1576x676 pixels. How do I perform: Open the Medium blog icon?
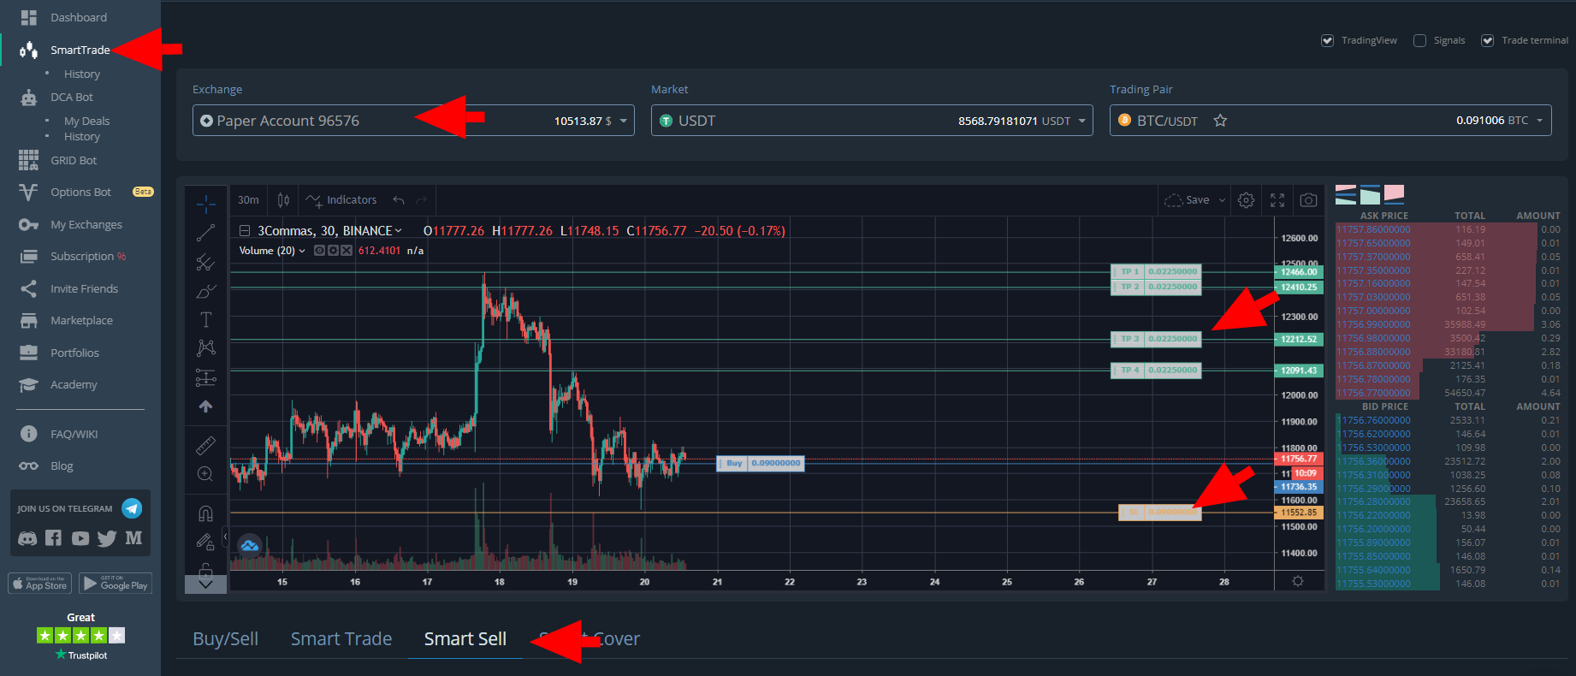pos(133,538)
